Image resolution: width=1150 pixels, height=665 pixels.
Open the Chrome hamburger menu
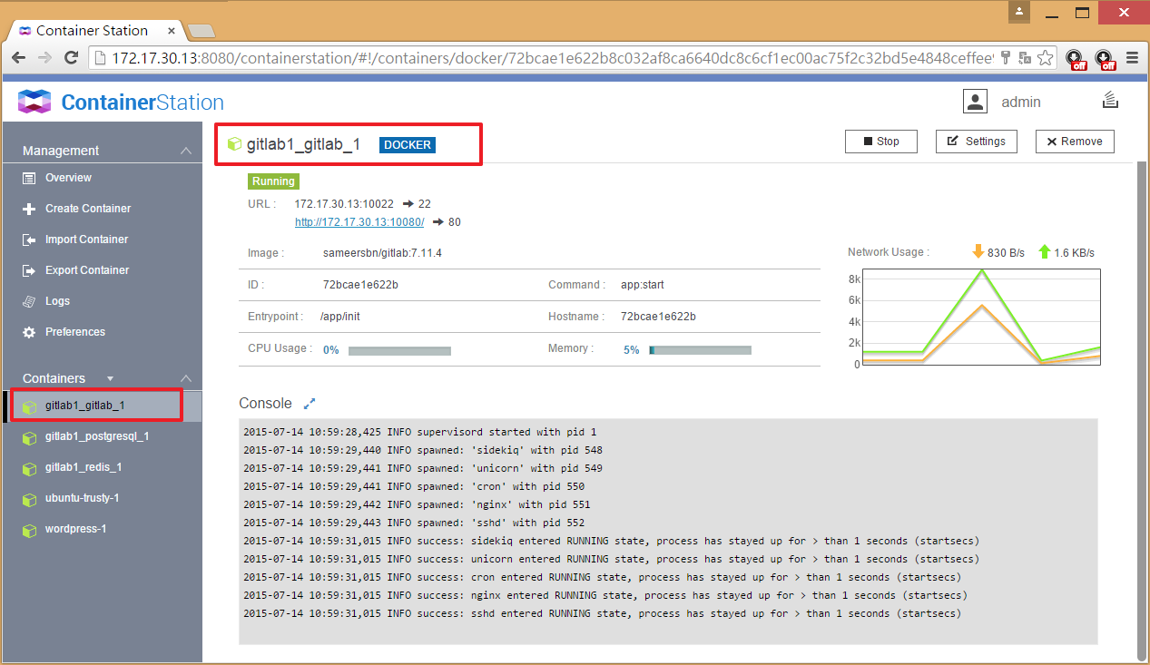pos(1131,57)
